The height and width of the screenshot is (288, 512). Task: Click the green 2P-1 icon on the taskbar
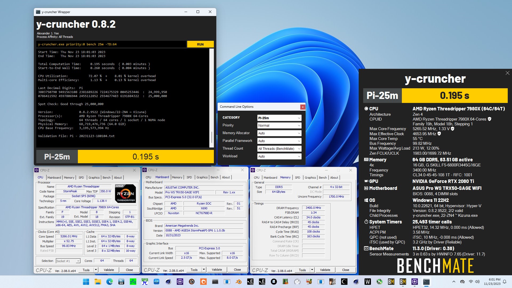(x=133, y=282)
